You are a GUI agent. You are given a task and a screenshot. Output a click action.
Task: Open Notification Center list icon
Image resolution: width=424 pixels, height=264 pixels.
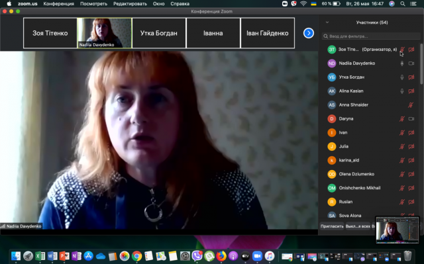tap(413, 4)
